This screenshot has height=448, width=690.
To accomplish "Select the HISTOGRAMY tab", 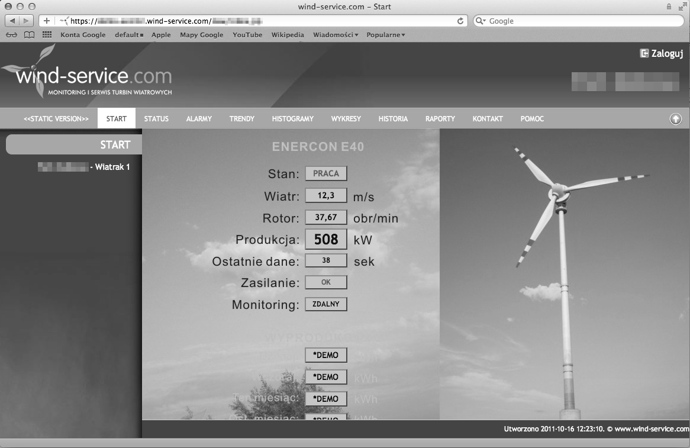I will (293, 119).
